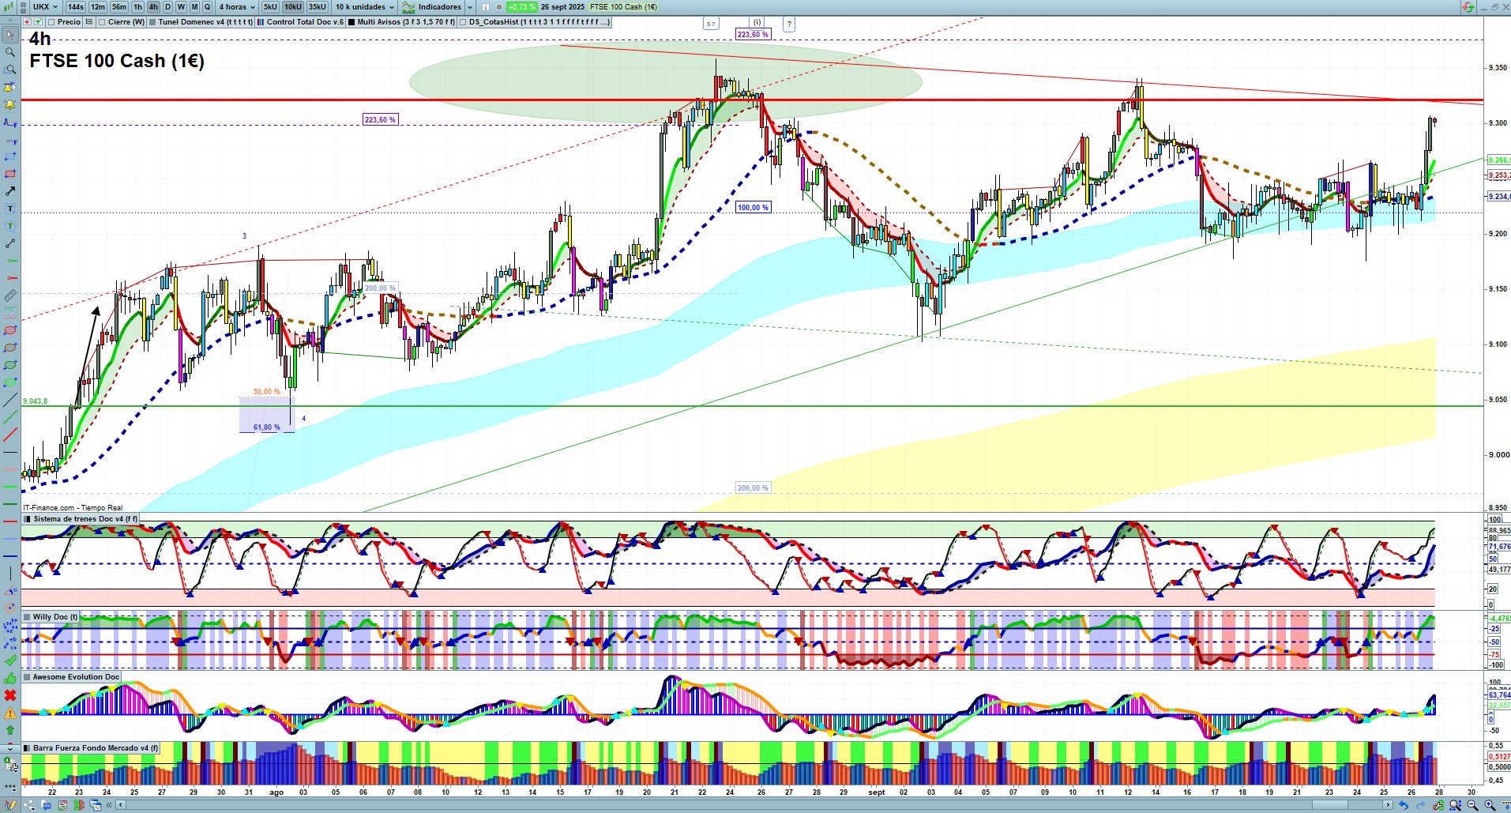Open the Indicadores chart icon
Image resolution: width=1511 pixels, height=813 pixels.
(x=408, y=7)
